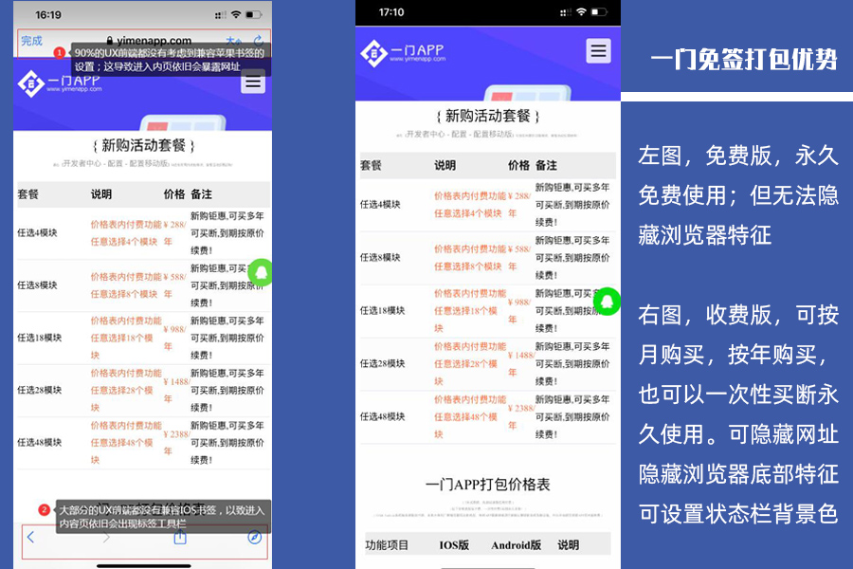Click 新购活动套餐 heading in 17:10 phone
This screenshot has width=853, height=569.
(488, 116)
